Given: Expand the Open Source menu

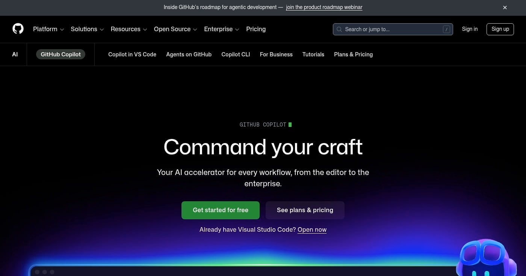Looking at the screenshot, I should tap(175, 29).
